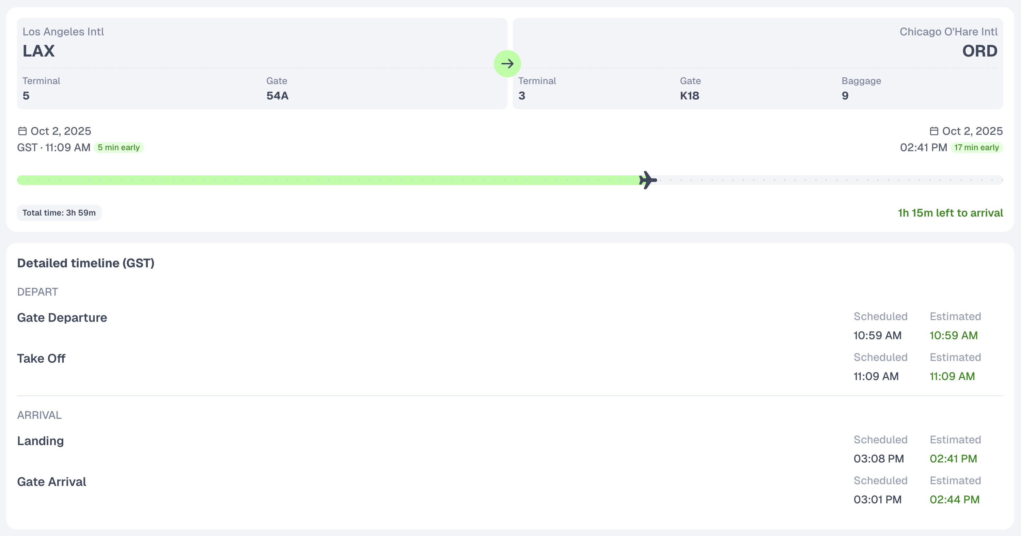Screen dimensions: 1021x536
Task: Click estimated landing time 02:41 PM
Action: [x=953, y=459]
